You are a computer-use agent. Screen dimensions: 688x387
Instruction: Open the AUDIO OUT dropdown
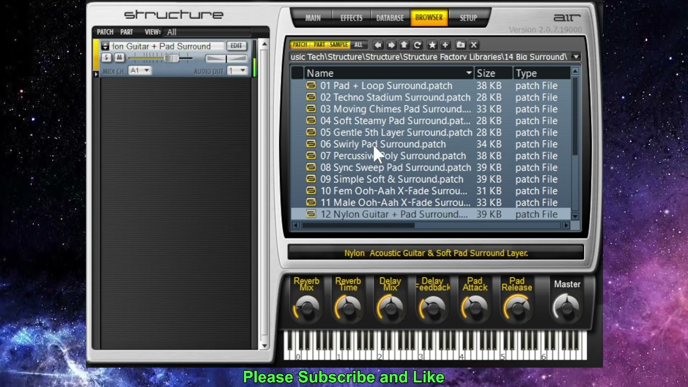(x=237, y=71)
